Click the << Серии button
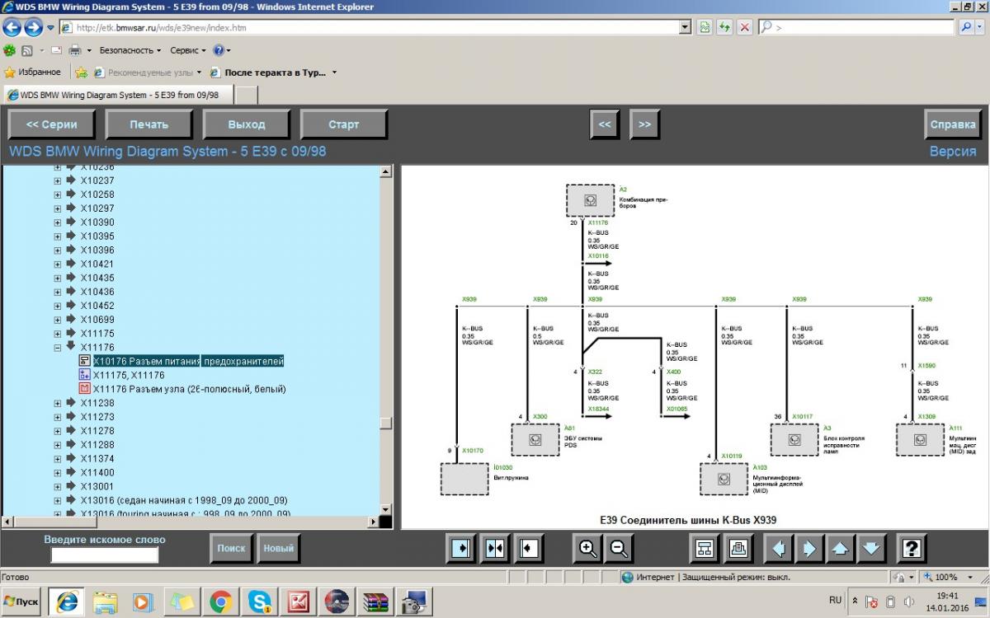This screenshot has height=618, width=990. (52, 124)
